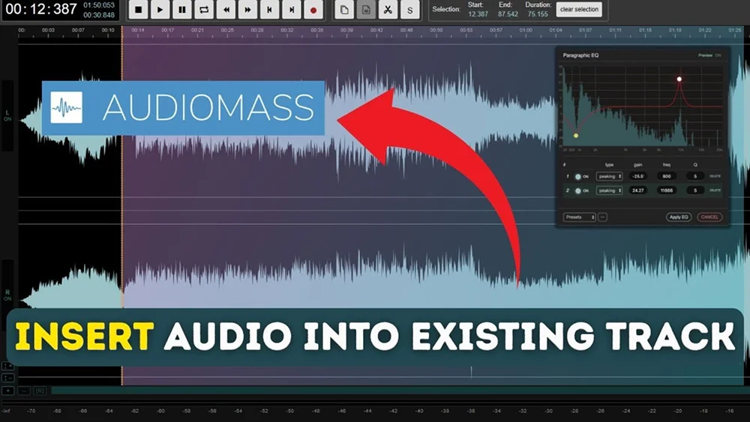Click the Apply EQ button
This screenshot has width=750, height=422.
coord(679,217)
